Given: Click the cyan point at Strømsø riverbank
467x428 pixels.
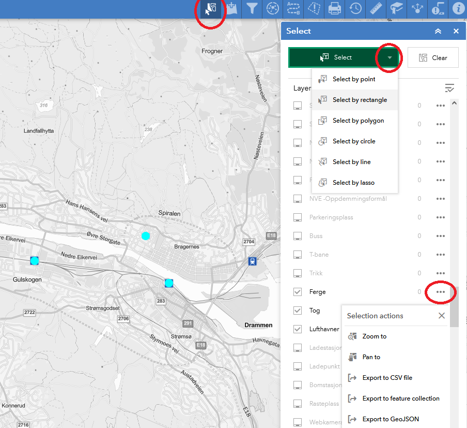Looking at the screenshot, I should click(169, 283).
